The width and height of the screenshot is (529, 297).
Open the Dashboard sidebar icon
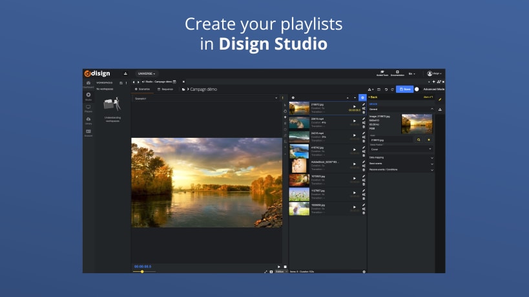tap(88, 84)
